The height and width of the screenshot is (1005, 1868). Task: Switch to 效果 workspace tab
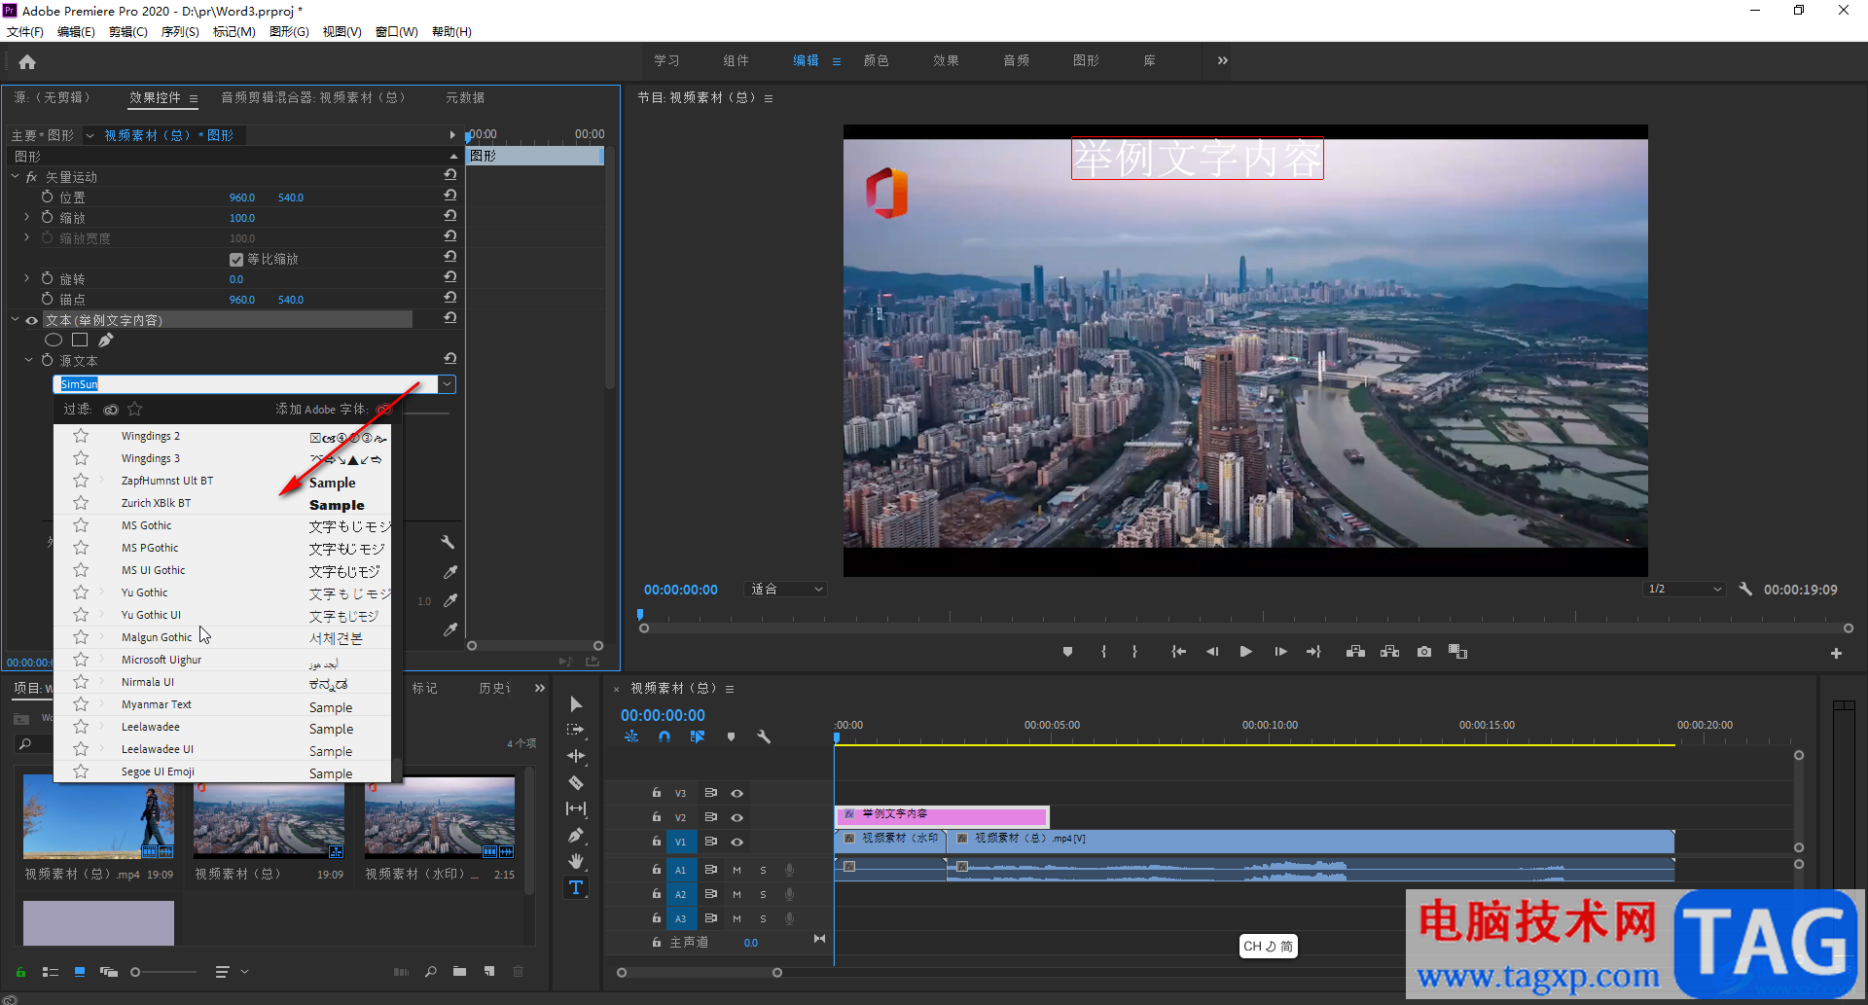click(946, 60)
